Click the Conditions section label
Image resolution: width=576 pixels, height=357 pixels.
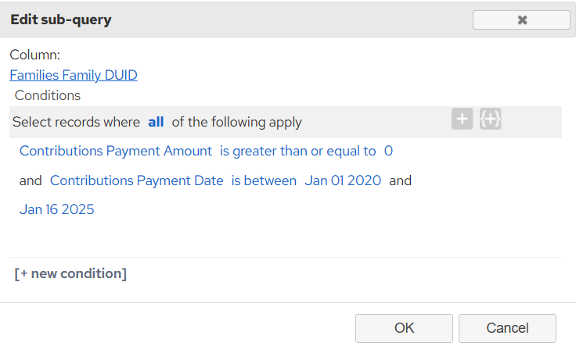48,95
